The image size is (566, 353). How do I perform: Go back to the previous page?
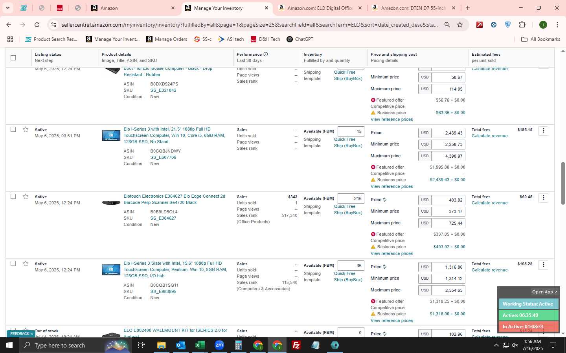(x=9, y=25)
